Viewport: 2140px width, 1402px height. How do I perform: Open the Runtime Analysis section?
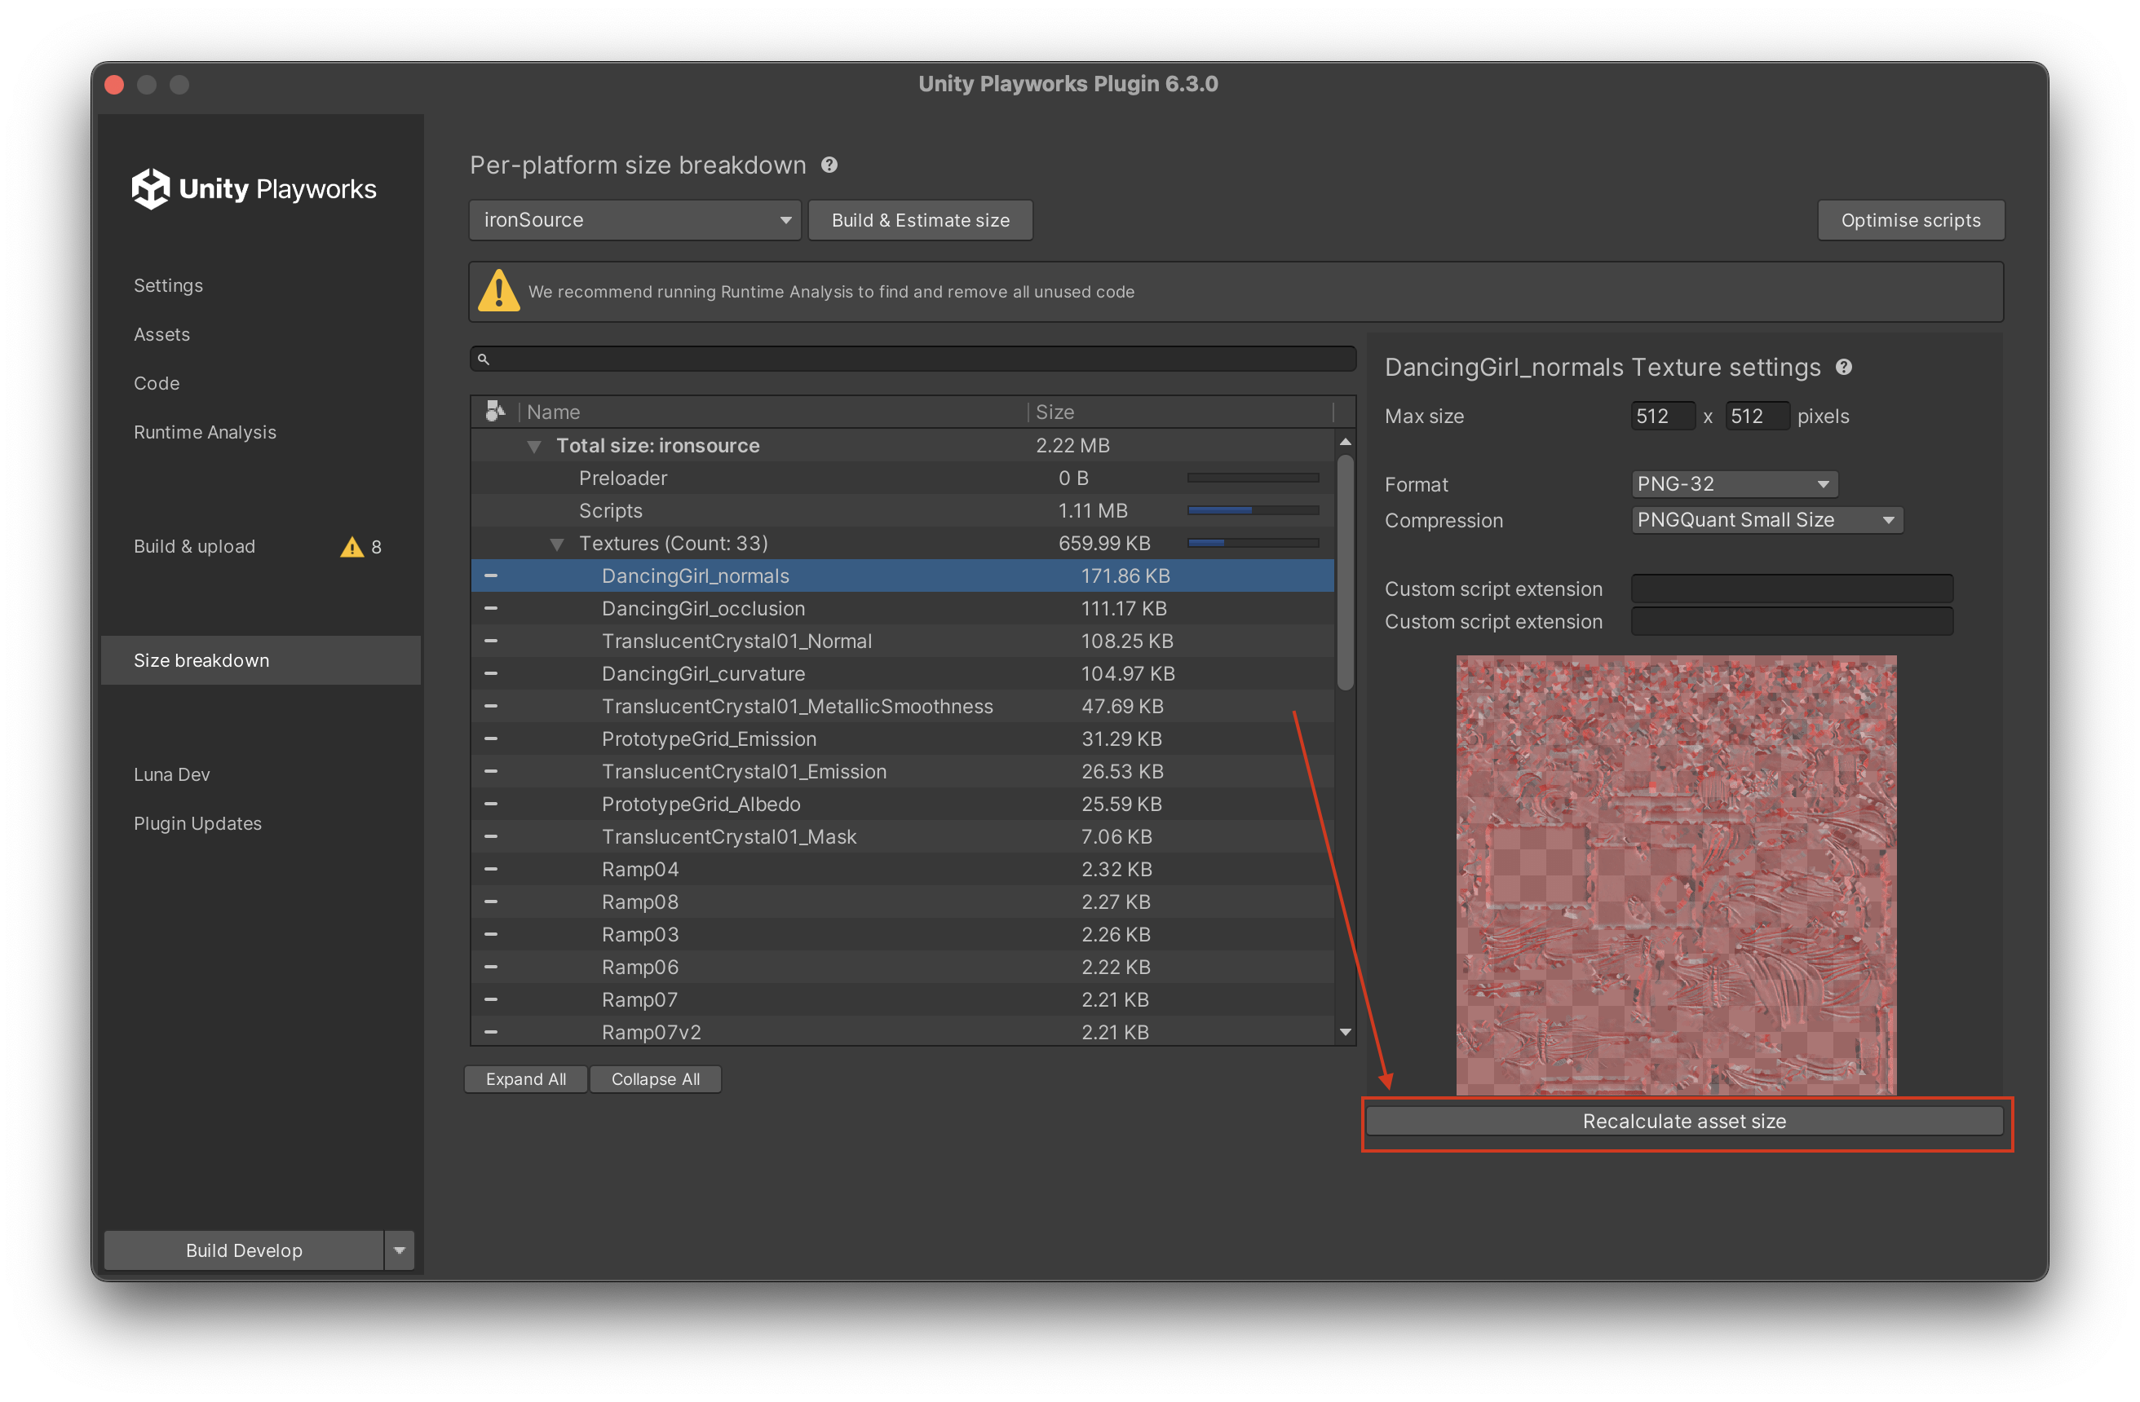[x=205, y=432]
